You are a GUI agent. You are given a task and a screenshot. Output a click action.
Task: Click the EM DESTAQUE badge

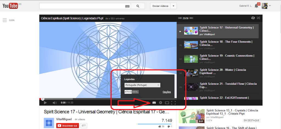point(252,120)
